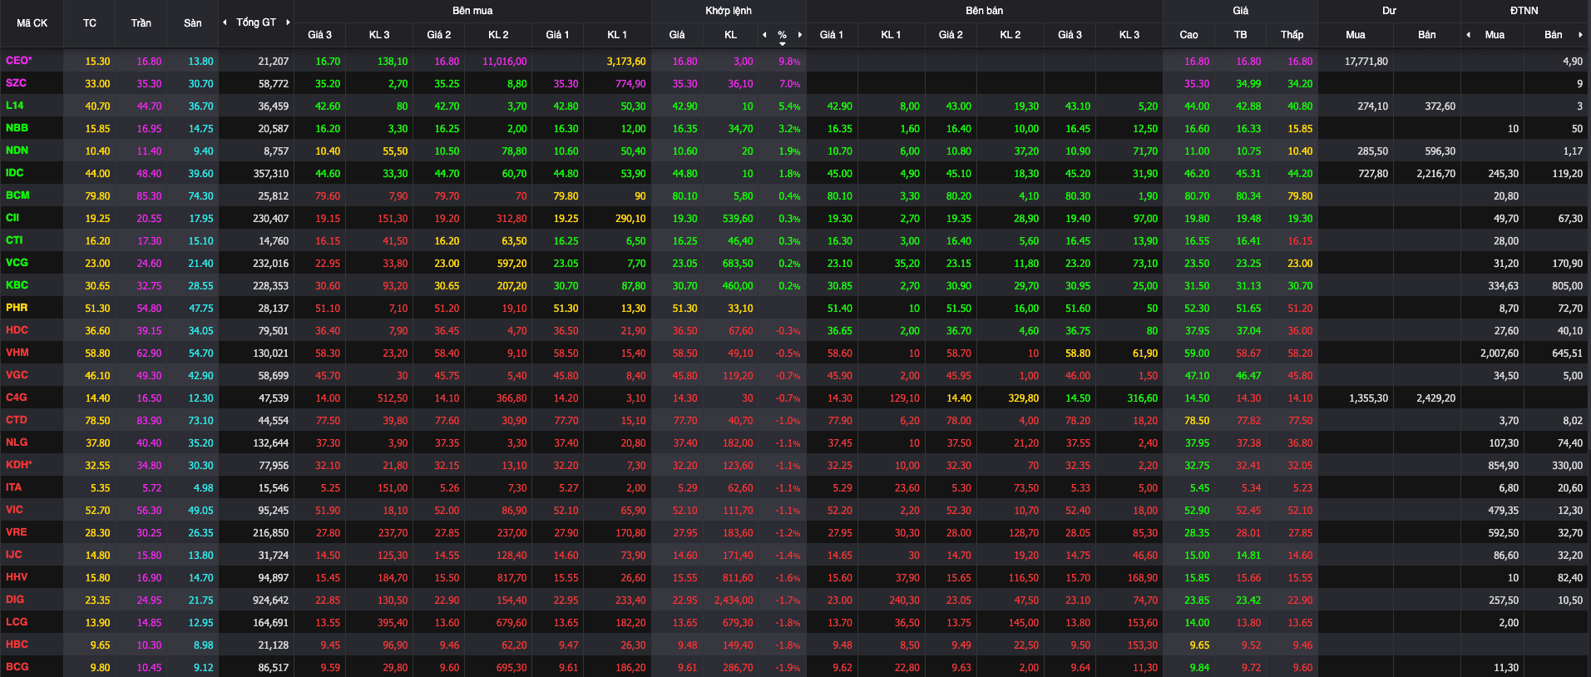This screenshot has height=677, width=1591.
Task: Open stock symbol BCM
Action: coord(17,195)
